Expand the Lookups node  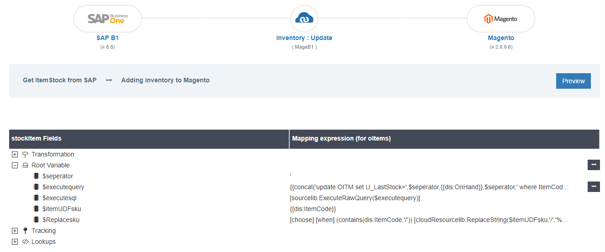tap(15, 242)
